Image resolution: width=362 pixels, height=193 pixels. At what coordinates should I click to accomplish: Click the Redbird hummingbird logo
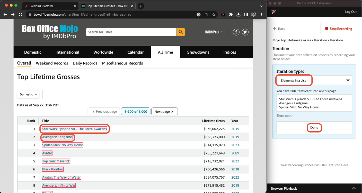[x=274, y=11]
